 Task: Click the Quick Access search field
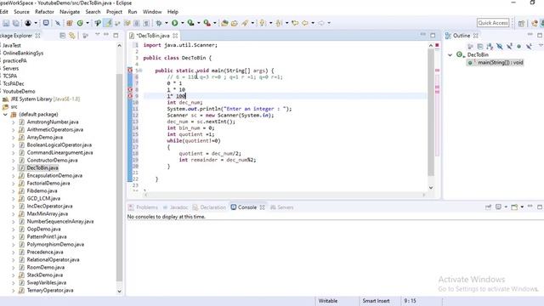[x=493, y=23]
